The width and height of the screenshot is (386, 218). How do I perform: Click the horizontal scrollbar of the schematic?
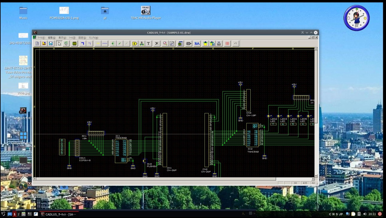point(156,179)
